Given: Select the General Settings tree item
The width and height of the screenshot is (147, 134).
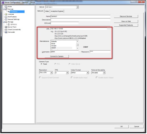Looking at the screenshot, I should pos(14,19).
